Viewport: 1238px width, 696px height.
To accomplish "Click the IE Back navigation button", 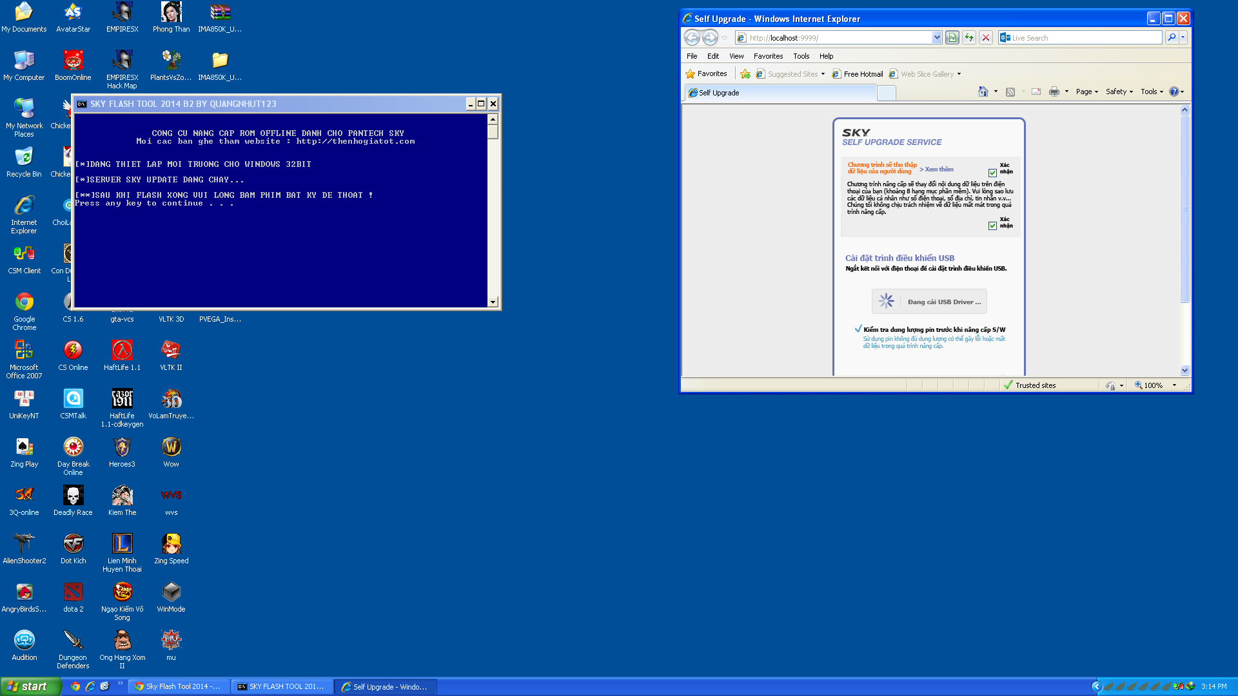I will point(692,38).
